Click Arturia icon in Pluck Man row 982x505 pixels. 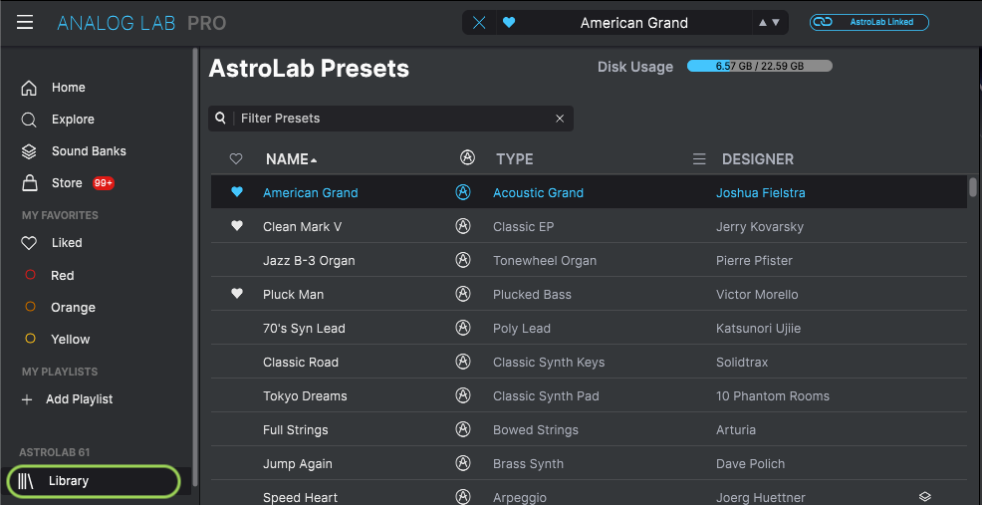463,294
